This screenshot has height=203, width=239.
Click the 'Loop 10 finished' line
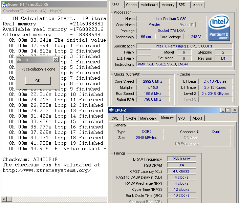56,94
